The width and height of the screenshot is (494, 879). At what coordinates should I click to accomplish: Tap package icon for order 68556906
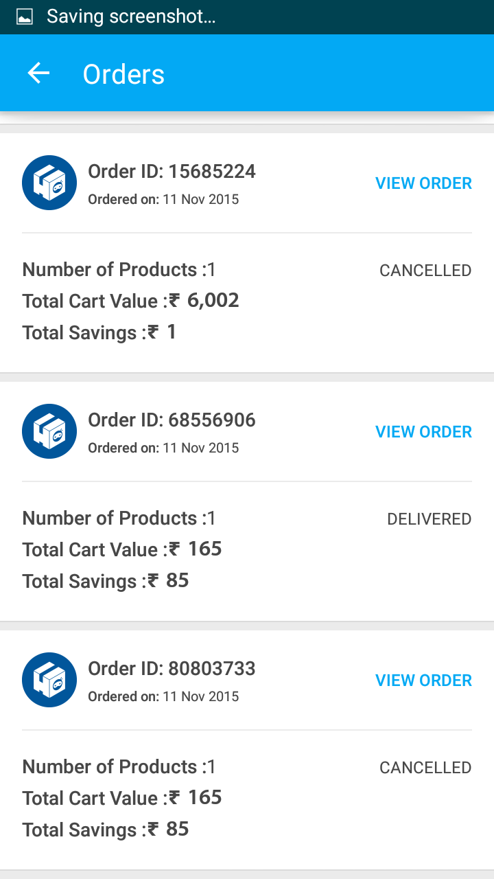click(49, 431)
